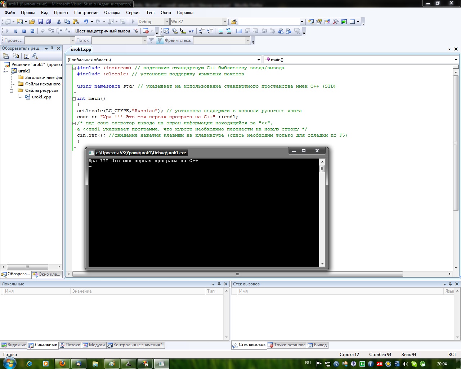Save the file with the floppy disk icon
Screen dimensions: 461x369
coord(40,22)
